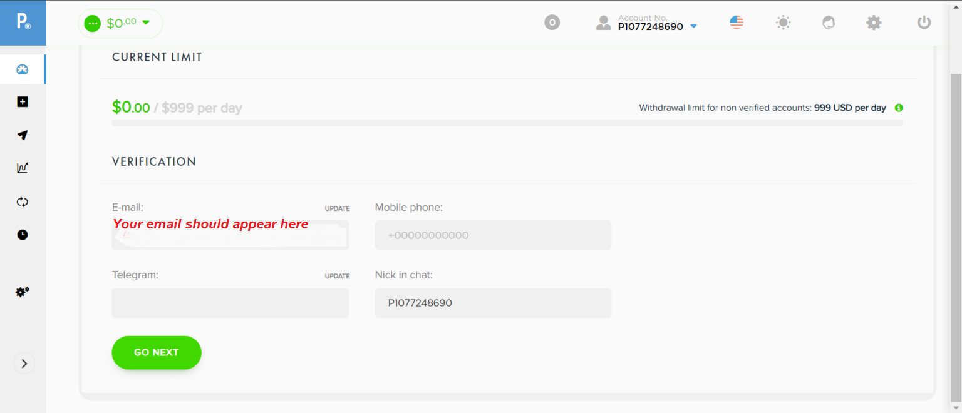Click the withdrawal limit progress bar

(x=507, y=123)
